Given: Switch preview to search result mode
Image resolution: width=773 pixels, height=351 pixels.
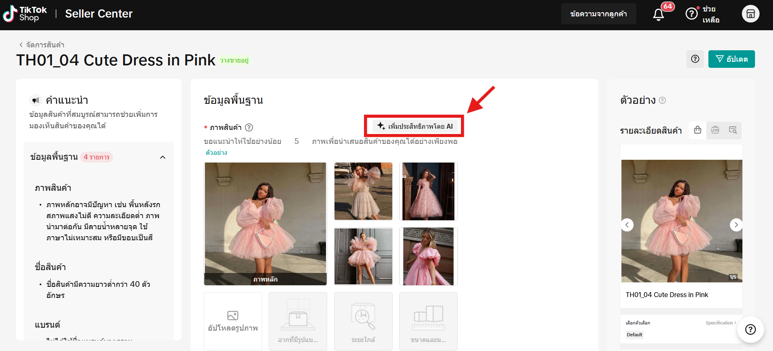Looking at the screenshot, I should pyautogui.click(x=733, y=130).
